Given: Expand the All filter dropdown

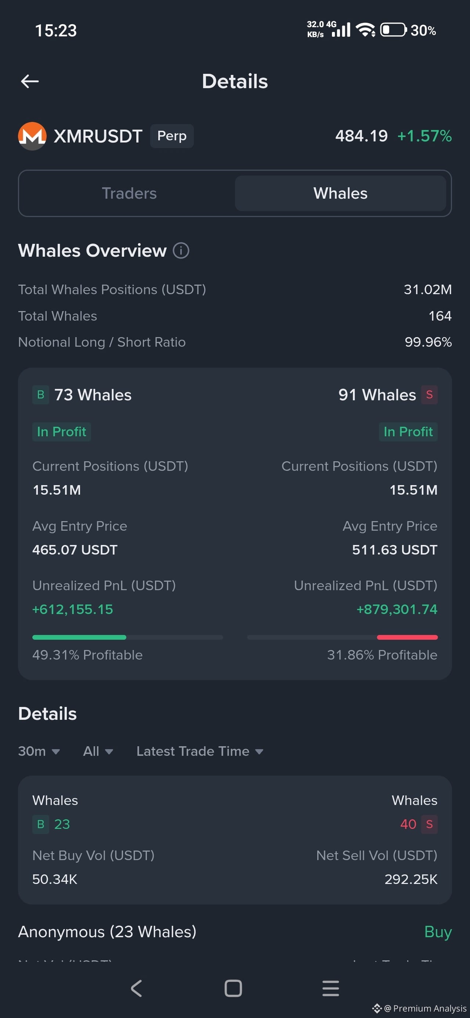Looking at the screenshot, I should (x=98, y=751).
